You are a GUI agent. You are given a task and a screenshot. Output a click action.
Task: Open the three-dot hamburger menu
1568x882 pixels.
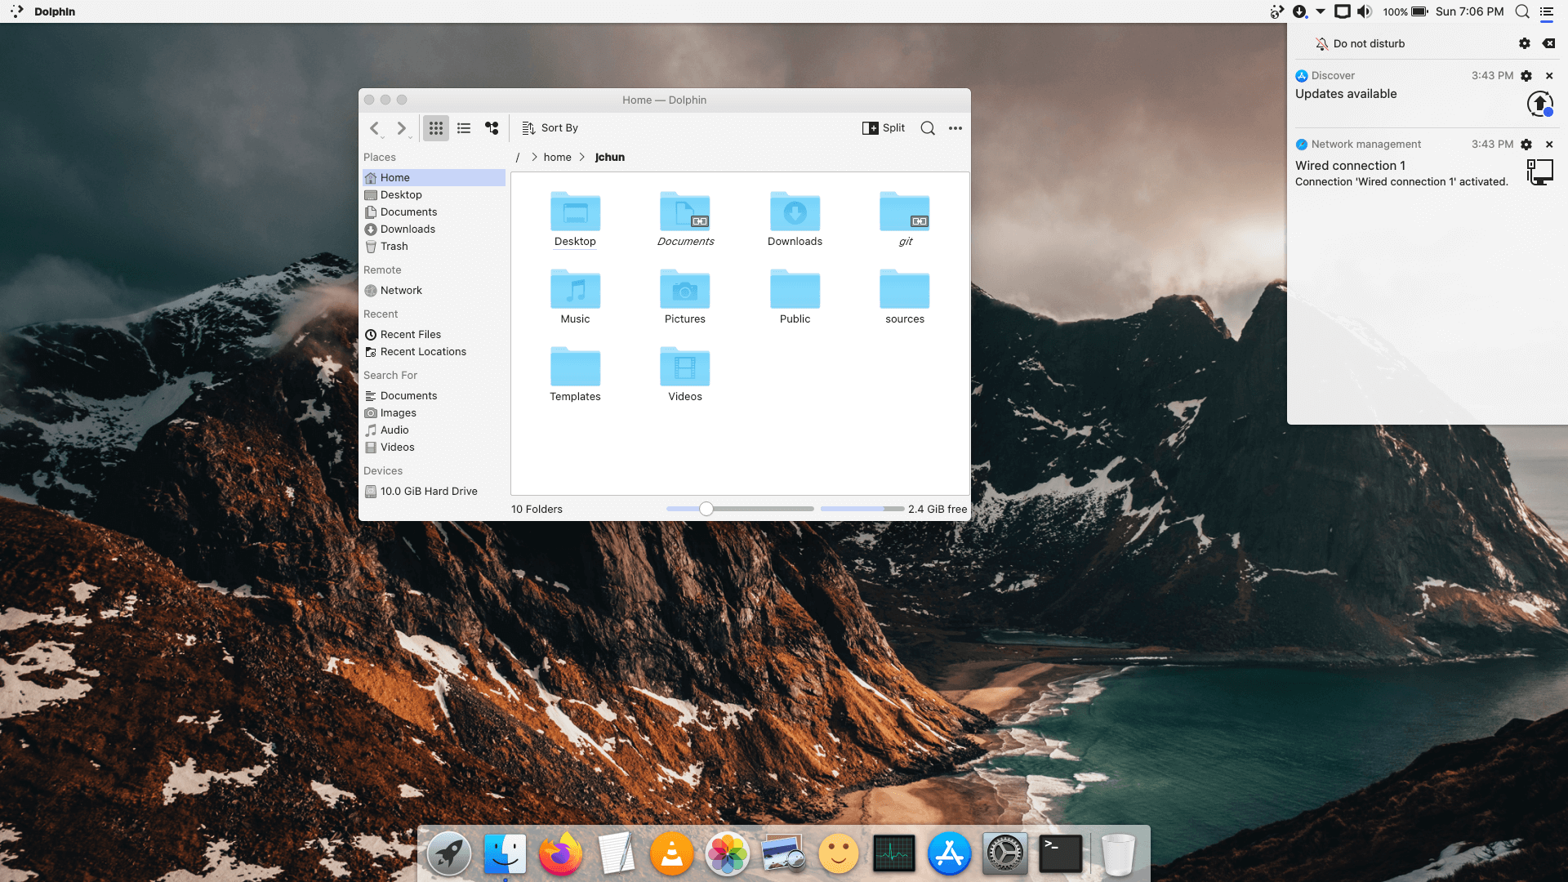pyautogui.click(x=955, y=128)
